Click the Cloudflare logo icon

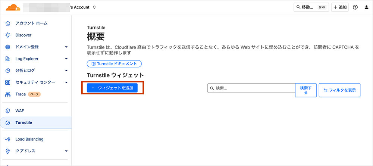point(13,7)
